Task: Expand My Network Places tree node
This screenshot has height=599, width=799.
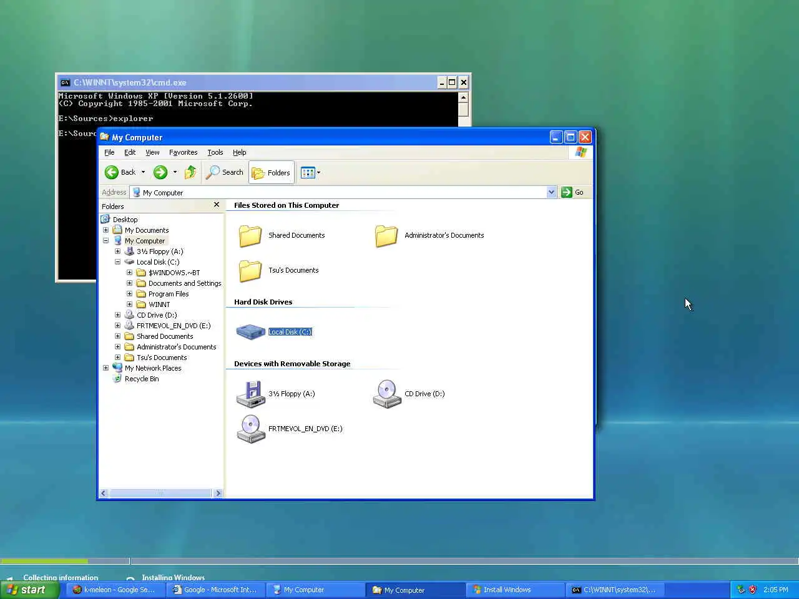Action: coord(105,368)
